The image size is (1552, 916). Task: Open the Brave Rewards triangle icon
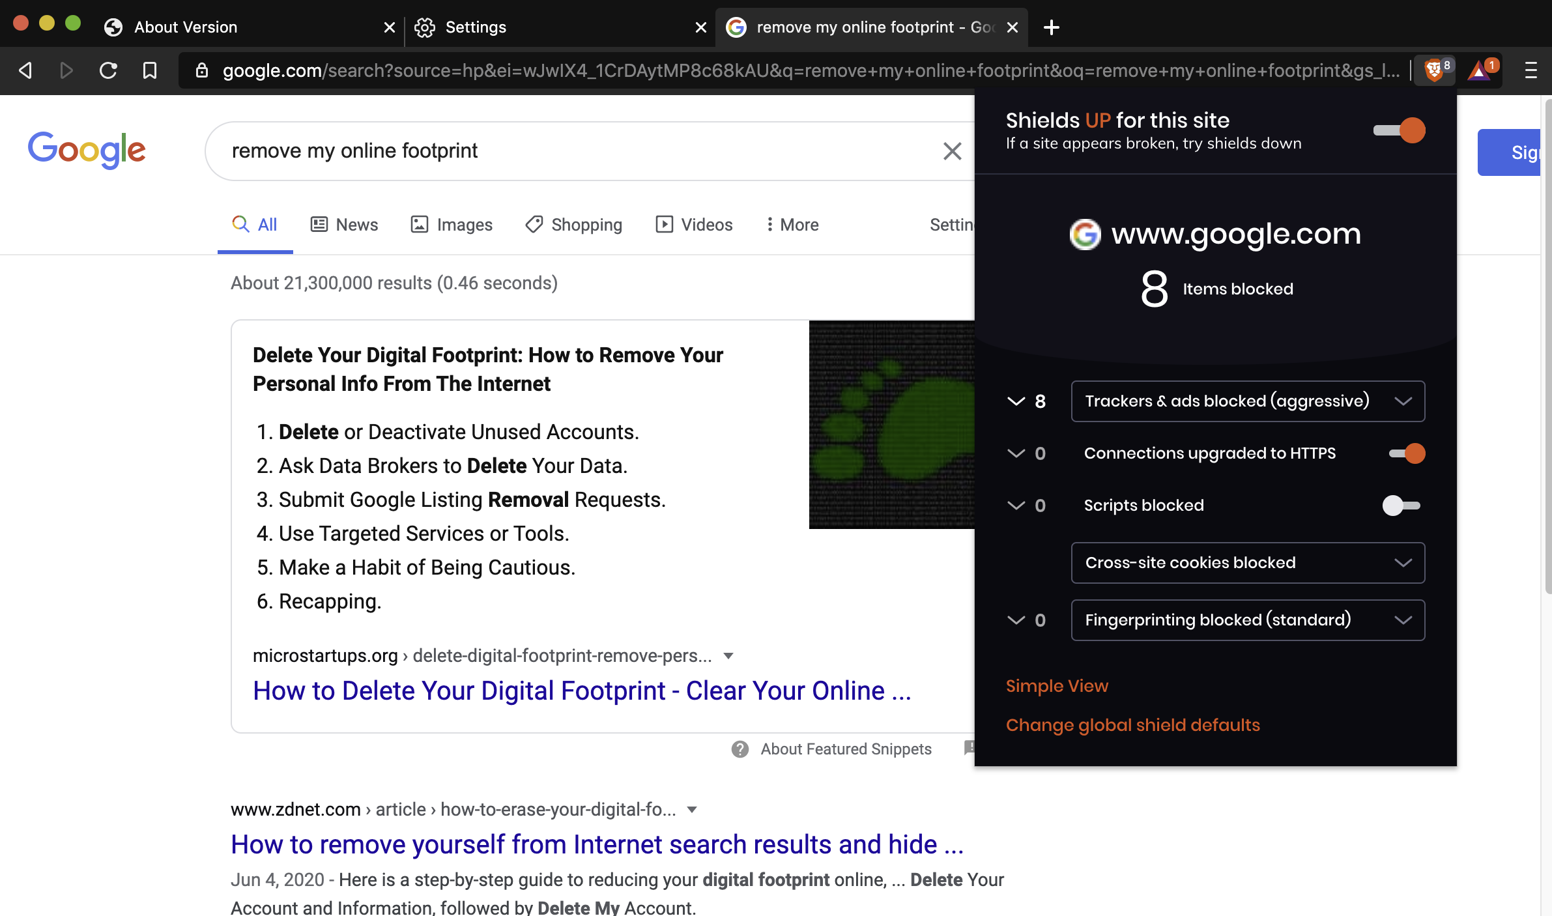(1480, 70)
